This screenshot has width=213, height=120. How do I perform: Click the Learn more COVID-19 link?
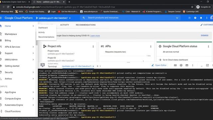(x=95, y=36)
